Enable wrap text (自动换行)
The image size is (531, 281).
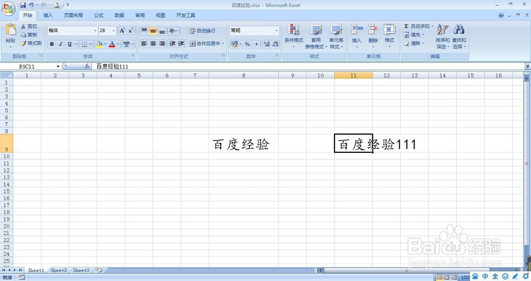[x=202, y=31]
